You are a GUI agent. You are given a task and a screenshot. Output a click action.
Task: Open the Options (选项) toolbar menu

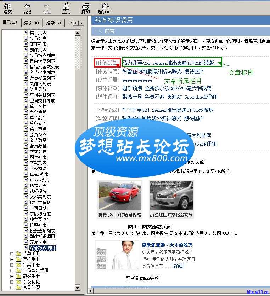tap(104, 8)
